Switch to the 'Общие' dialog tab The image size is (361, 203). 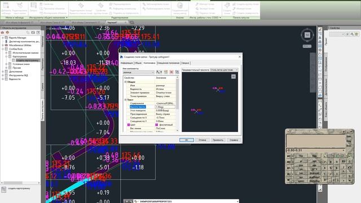tap(138, 63)
